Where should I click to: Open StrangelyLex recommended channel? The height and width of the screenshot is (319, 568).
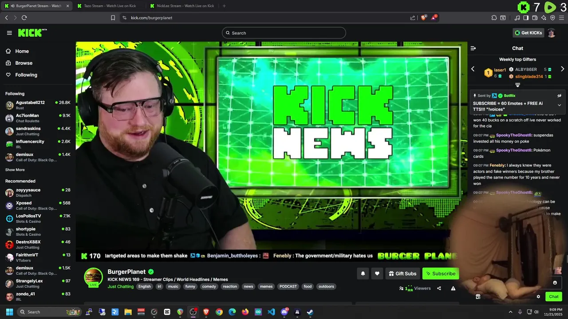[38, 283]
